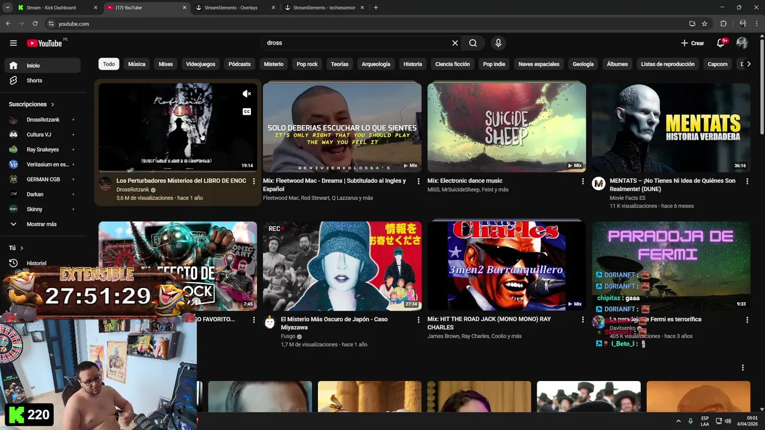The image size is (765, 430).
Task: Open Cultura VJ subscription
Action: pos(42,134)
